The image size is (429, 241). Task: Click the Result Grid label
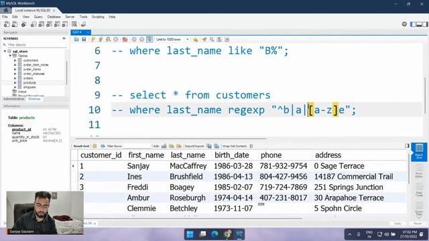81,146
